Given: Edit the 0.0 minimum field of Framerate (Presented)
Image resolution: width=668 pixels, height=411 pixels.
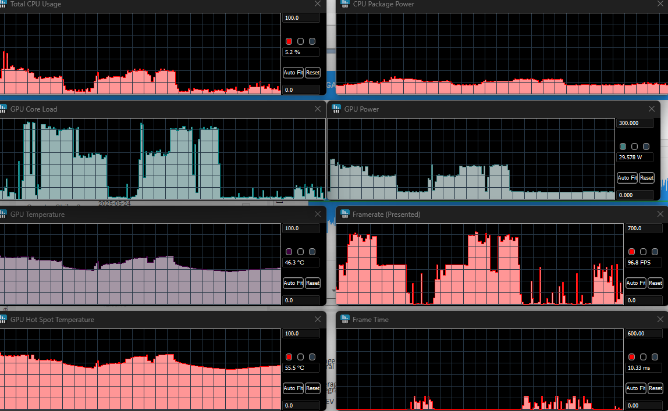Looking at the screenshot, I should coord(644,301).
